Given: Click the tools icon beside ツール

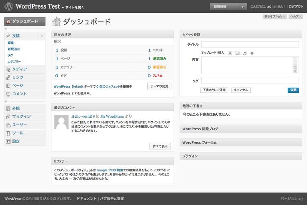Looking at the screenshot, I should coord(8,133).
